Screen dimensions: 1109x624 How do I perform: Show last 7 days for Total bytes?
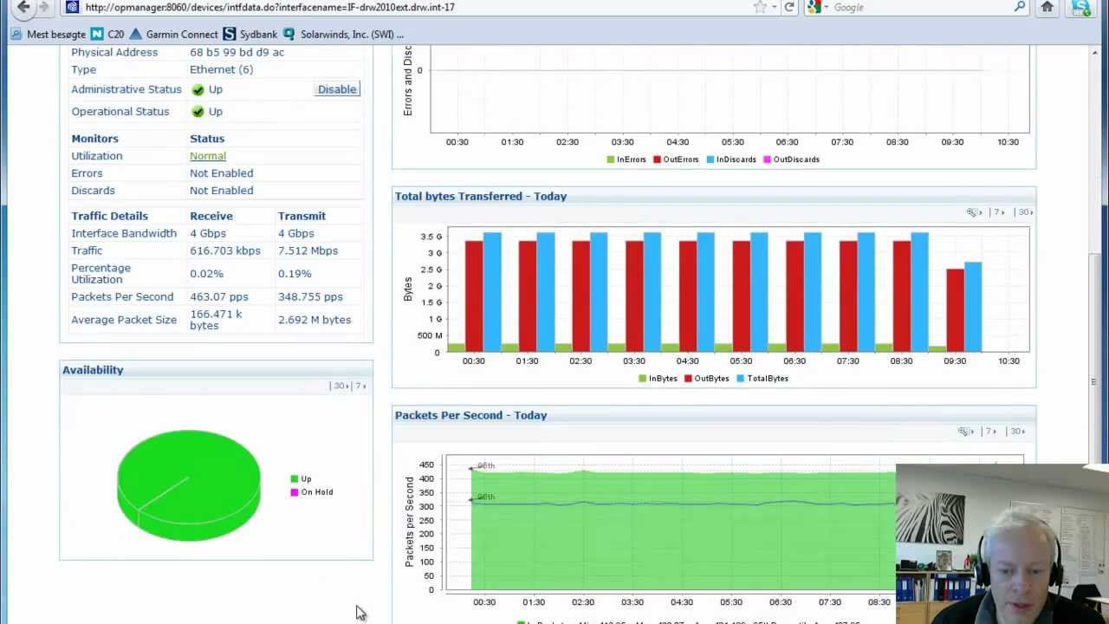click(999, 212)
